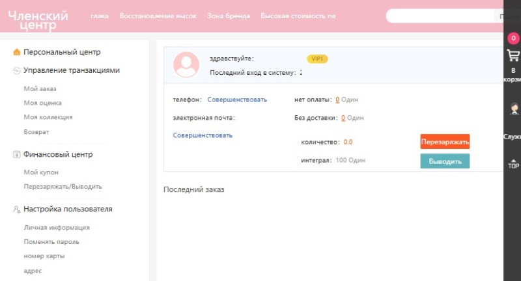Click the cart counter badge showing 0

pyautogui.click(x=513, y=38)
